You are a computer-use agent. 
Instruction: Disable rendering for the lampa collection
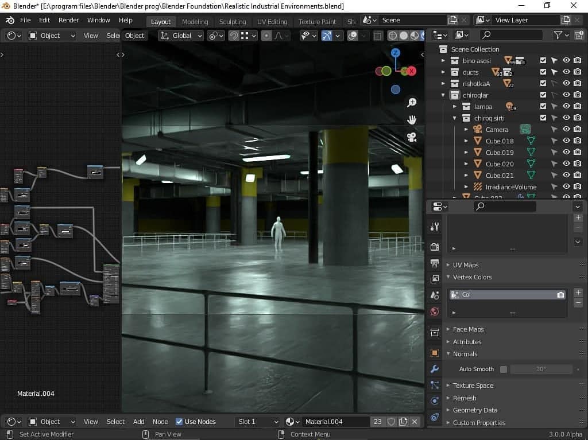point(578,107)
